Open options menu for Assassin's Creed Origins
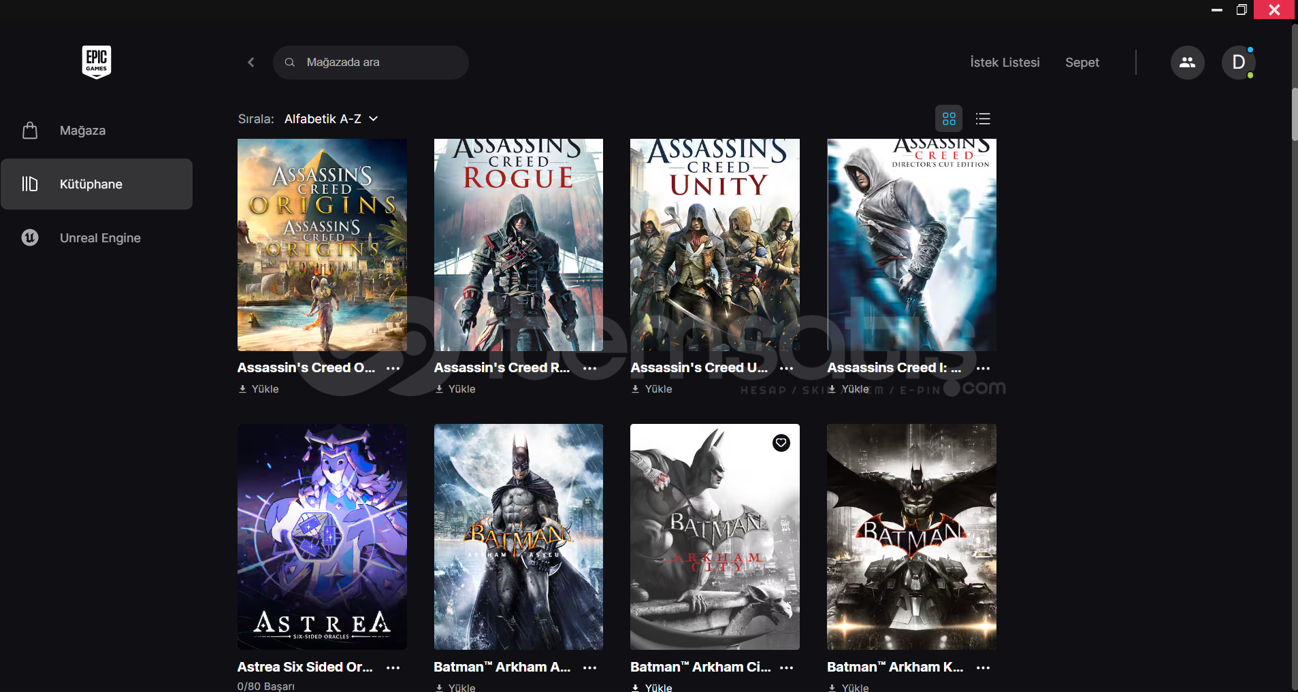 [393, 368]
